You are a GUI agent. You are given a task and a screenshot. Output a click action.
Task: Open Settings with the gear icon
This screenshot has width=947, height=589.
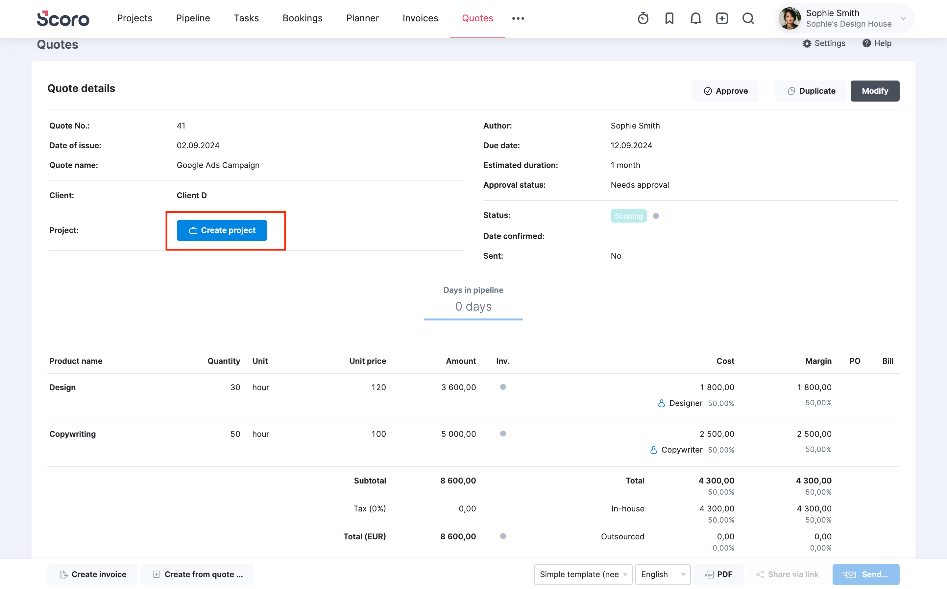point(824,43)
